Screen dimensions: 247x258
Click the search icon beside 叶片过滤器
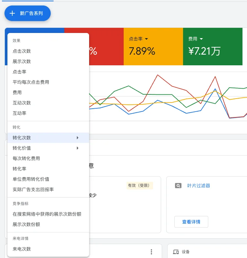tap(178, 186)
